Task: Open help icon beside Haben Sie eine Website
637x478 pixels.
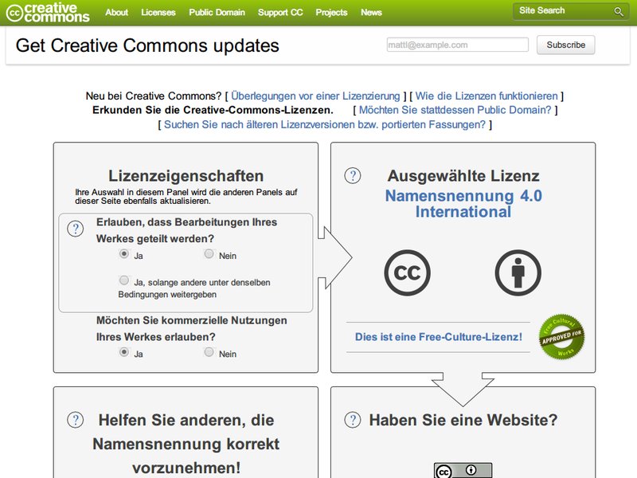Action: [x=352, y=420]
